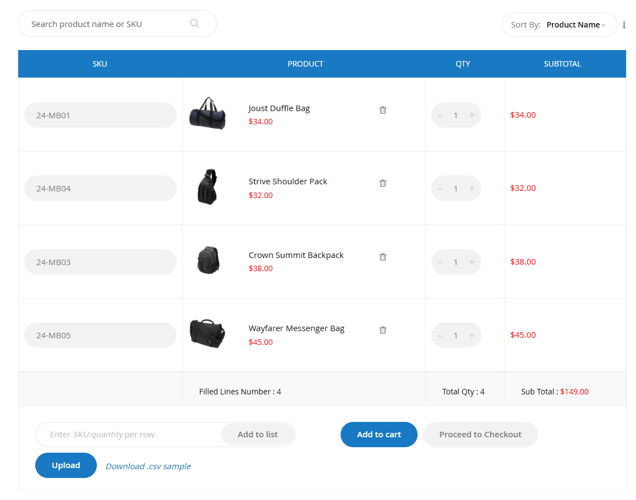The image size is (636, 500).
Task: Click the SUBTOTAL column header
Action: coord(562,64)
